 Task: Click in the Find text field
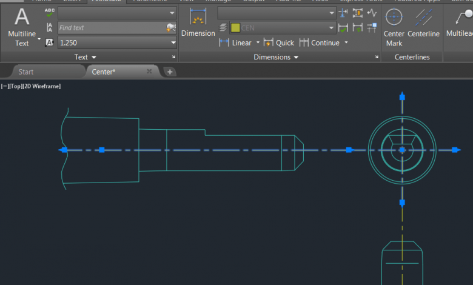point(111,28)
